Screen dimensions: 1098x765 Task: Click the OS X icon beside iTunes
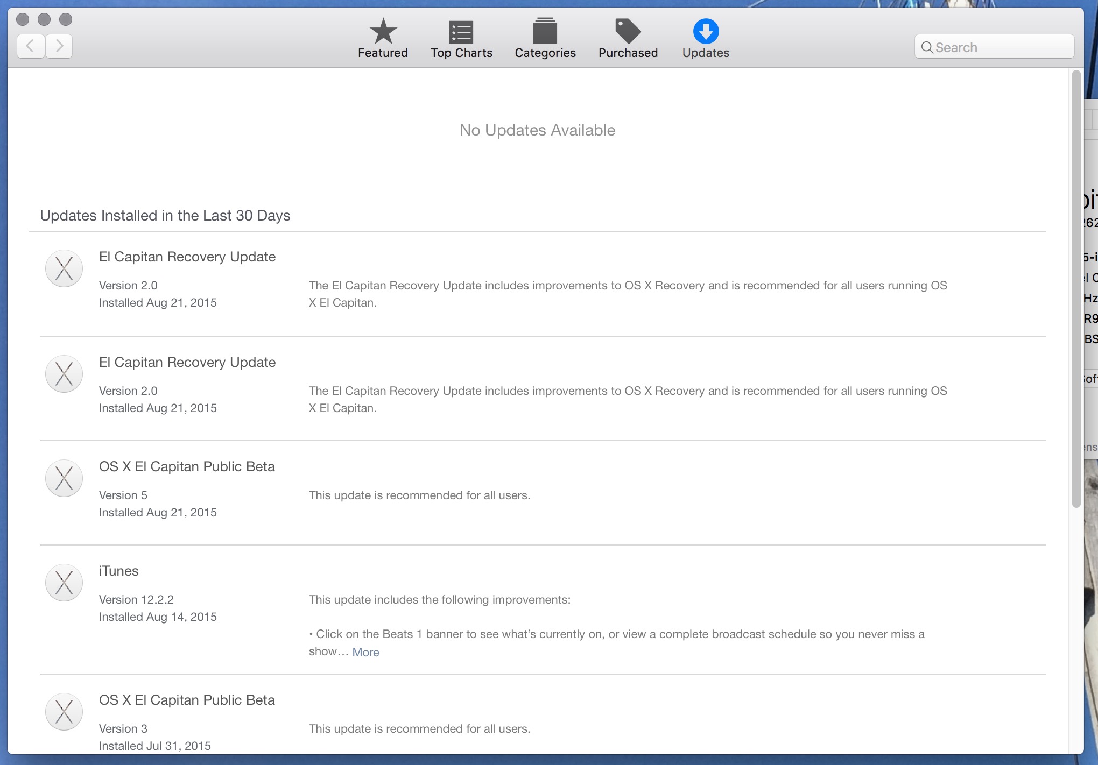64,583
